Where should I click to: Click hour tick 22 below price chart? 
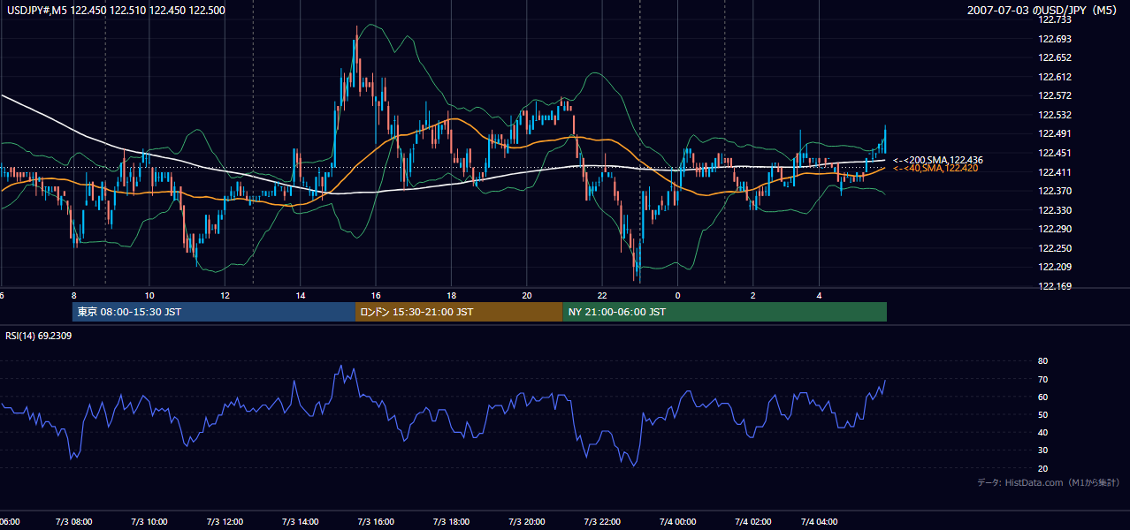point(602,296)
